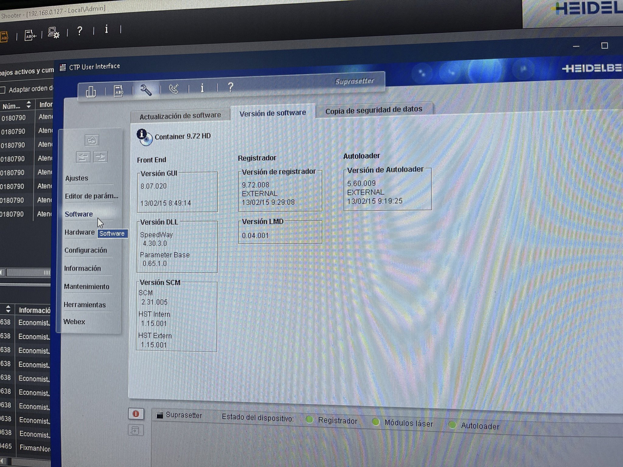Open Ajustes in the sidebar
The height and width of the screenshot is (467, 623).
click(x=77, y=178)
